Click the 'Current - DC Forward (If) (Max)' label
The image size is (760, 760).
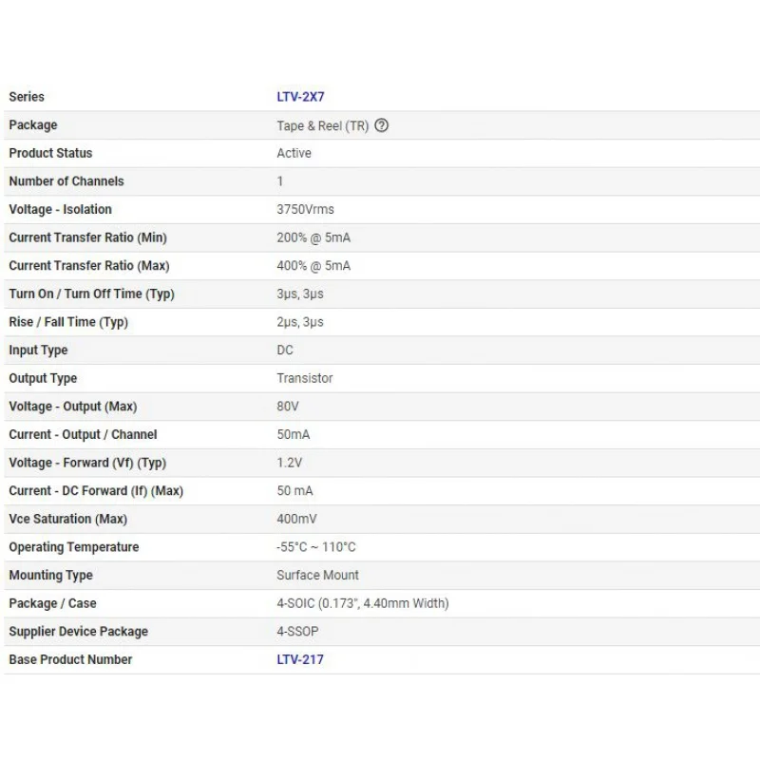click(96, 490)
